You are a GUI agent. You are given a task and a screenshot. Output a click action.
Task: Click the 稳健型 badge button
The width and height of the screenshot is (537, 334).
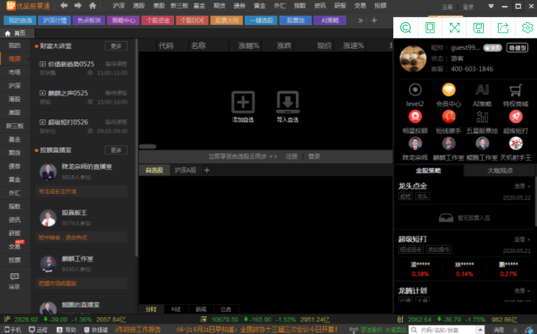pos(515,47)
